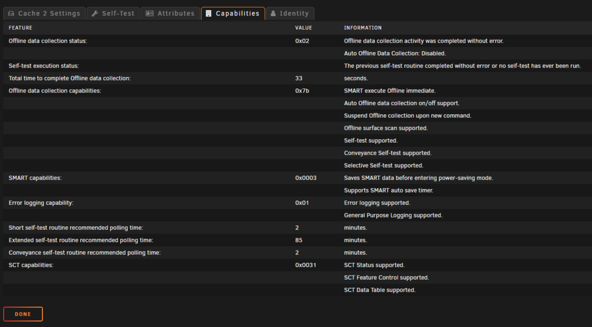This screenshot has height=327, width=592.
Task: Click the INFORMATION column header
Action: click(363, 28)
